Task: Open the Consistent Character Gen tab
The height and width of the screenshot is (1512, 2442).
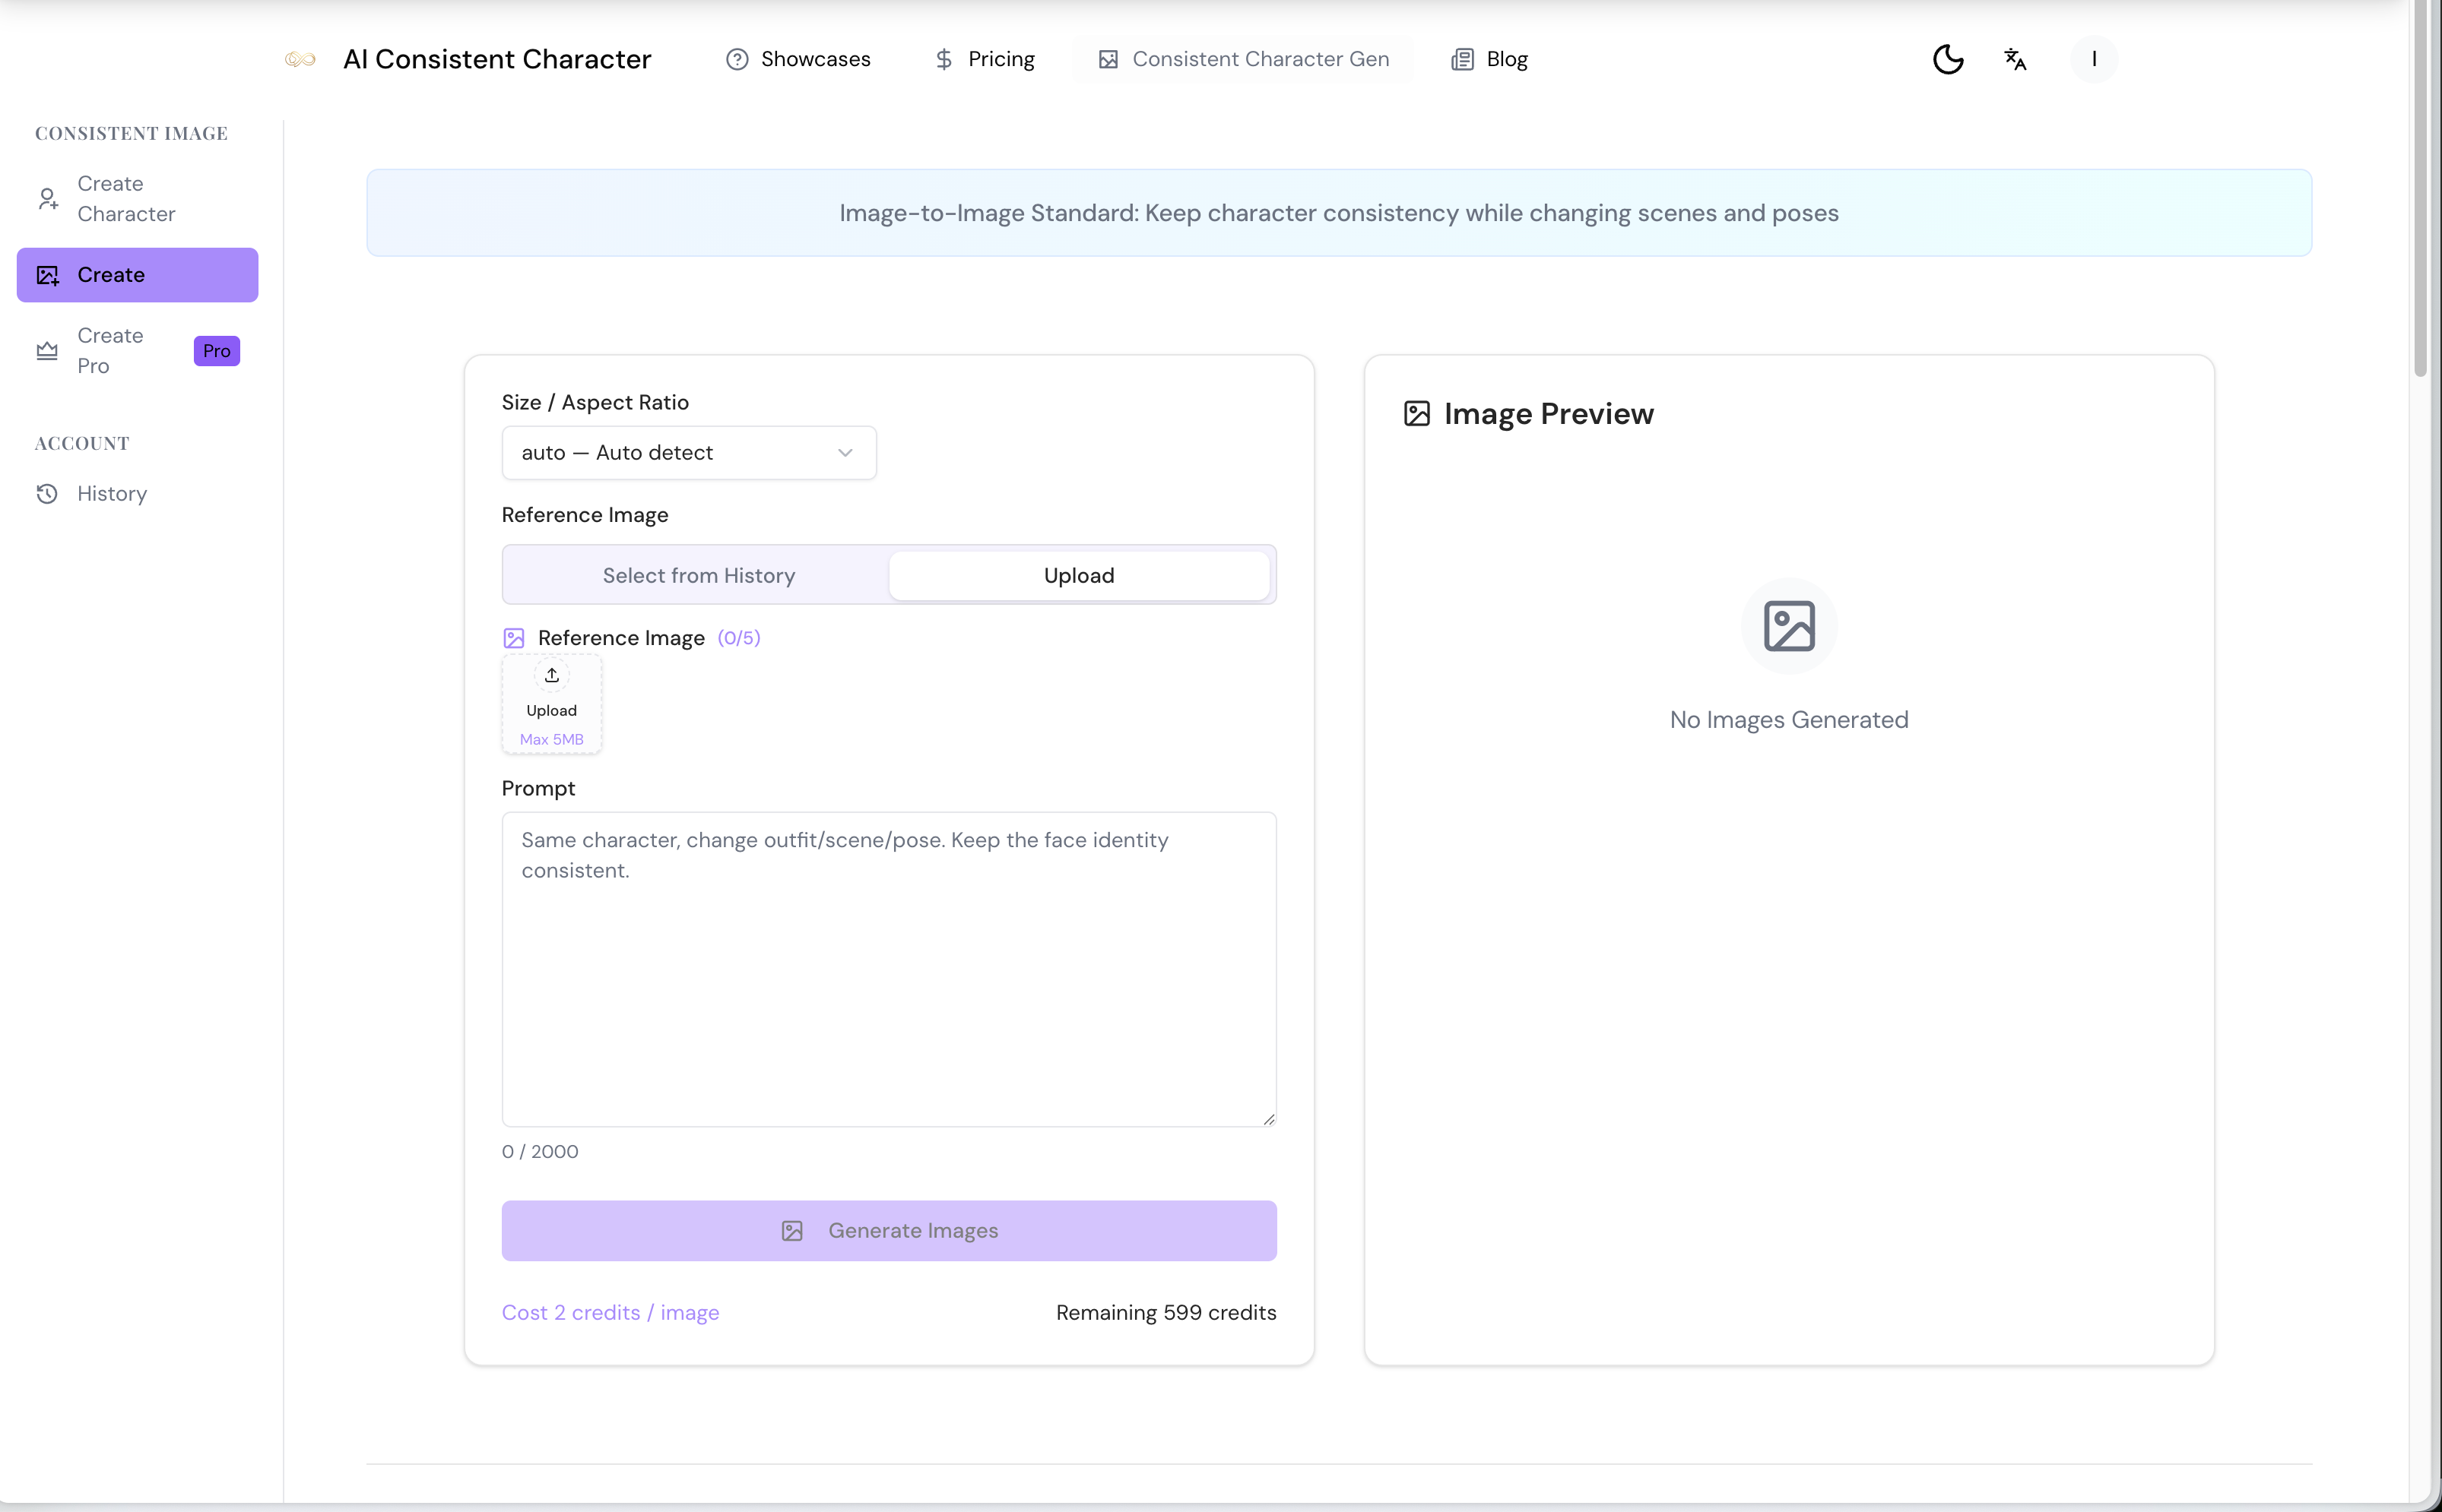Action: click(1242, 59)
